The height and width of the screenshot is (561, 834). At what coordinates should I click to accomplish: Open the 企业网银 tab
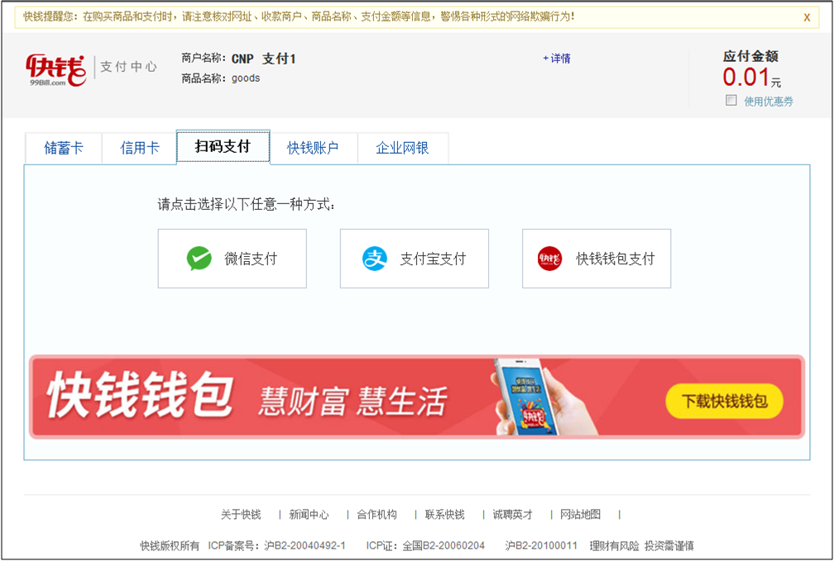(x=403, y=148)
